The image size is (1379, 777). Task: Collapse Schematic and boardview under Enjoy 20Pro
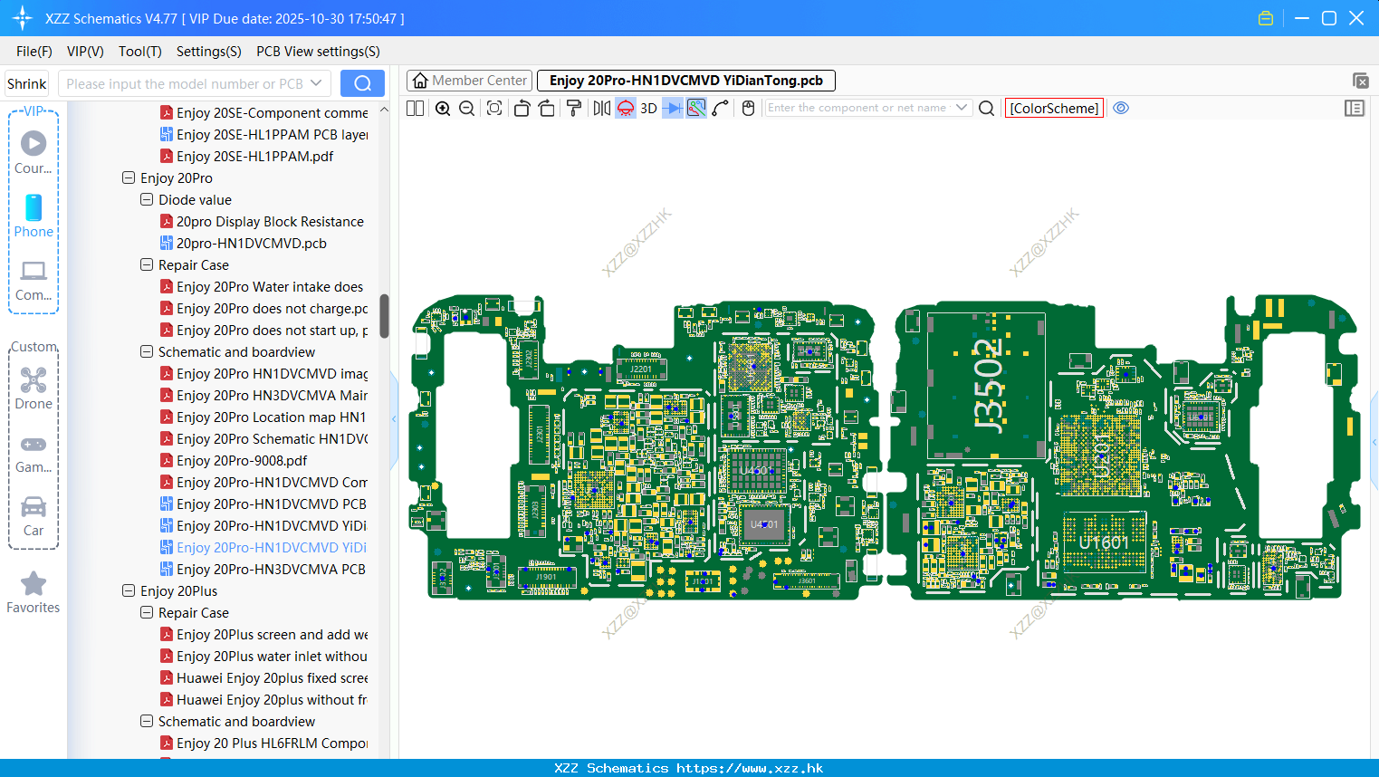click(147, 352)
